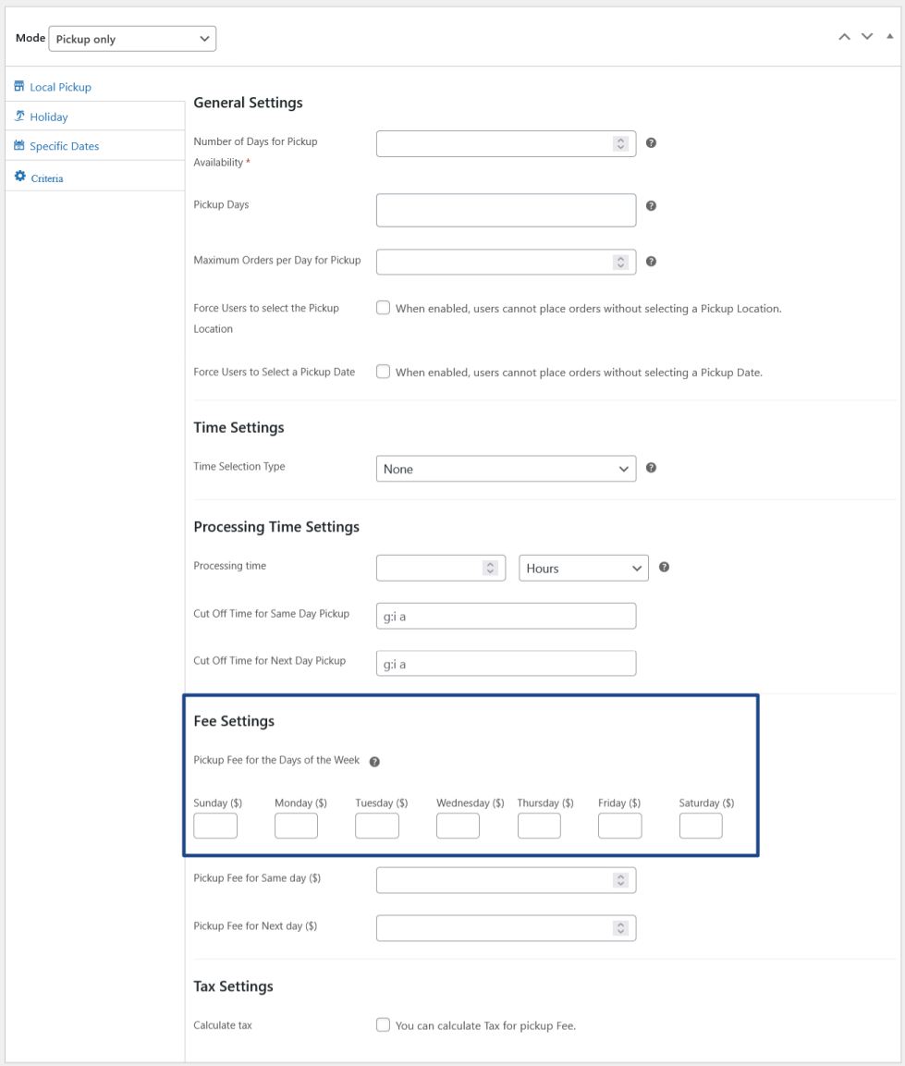Click help icon beside Processing time unit
Viewport: 905px width, 1066px height.
tap(664, 568)
